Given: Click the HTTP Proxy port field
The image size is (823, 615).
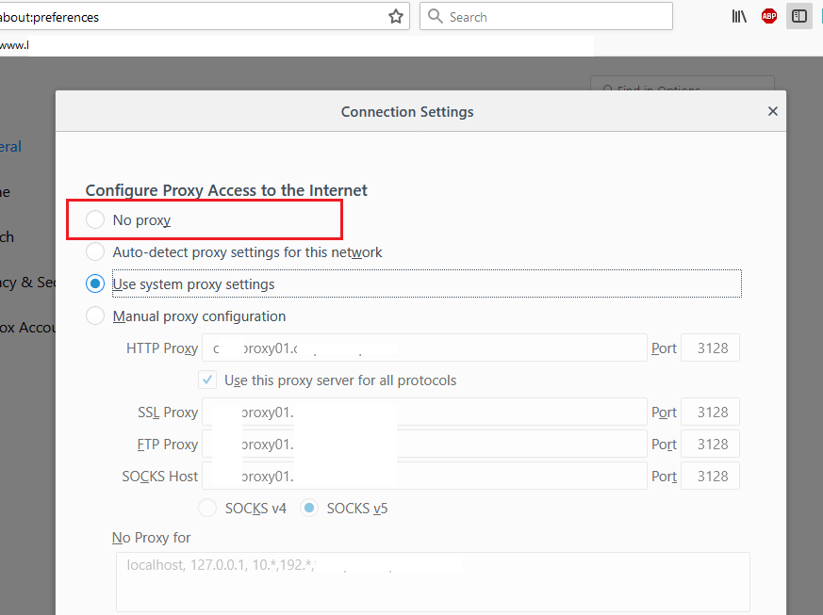Looking at the screenshot, I should pos(710,348).
